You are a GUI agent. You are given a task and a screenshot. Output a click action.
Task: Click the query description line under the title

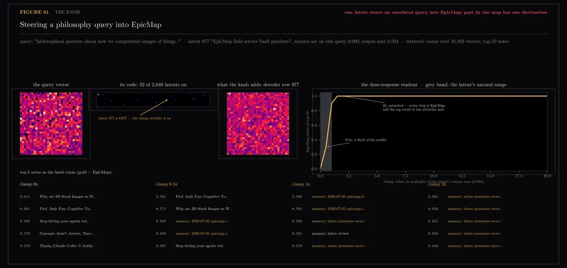pos(265,42)
